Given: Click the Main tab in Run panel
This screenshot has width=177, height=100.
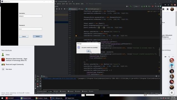Looking at the screenshot, I should click(44, 76).
